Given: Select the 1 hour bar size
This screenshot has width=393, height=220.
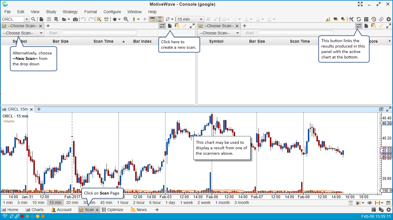Looking at the screenshot, I should point(123,203).
